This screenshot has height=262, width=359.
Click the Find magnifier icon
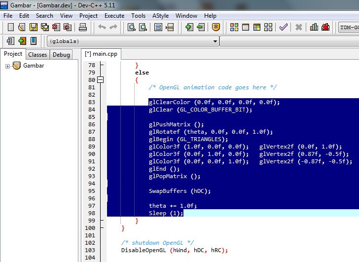tap(131, 27)
